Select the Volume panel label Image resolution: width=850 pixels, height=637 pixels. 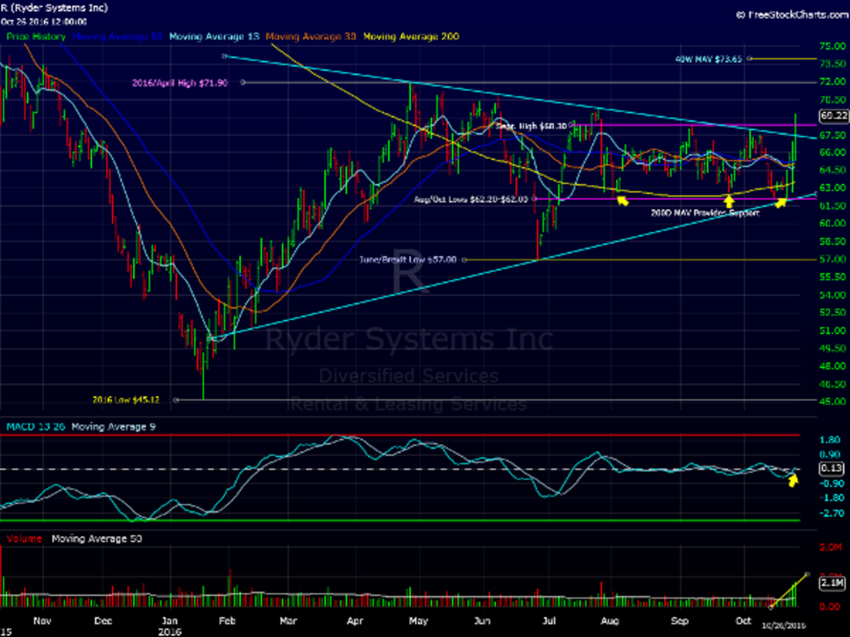click(x=23, y=539)
